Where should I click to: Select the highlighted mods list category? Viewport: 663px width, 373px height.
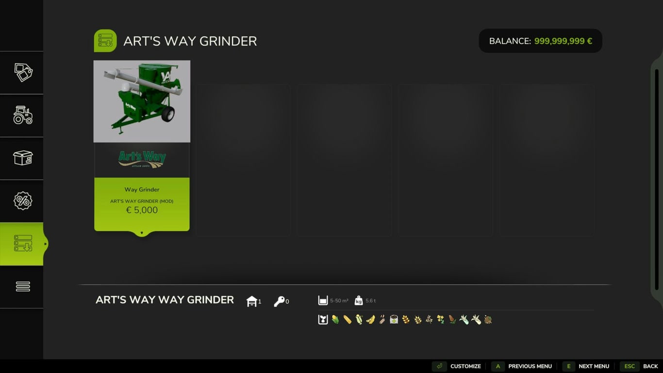coord(22,244)
